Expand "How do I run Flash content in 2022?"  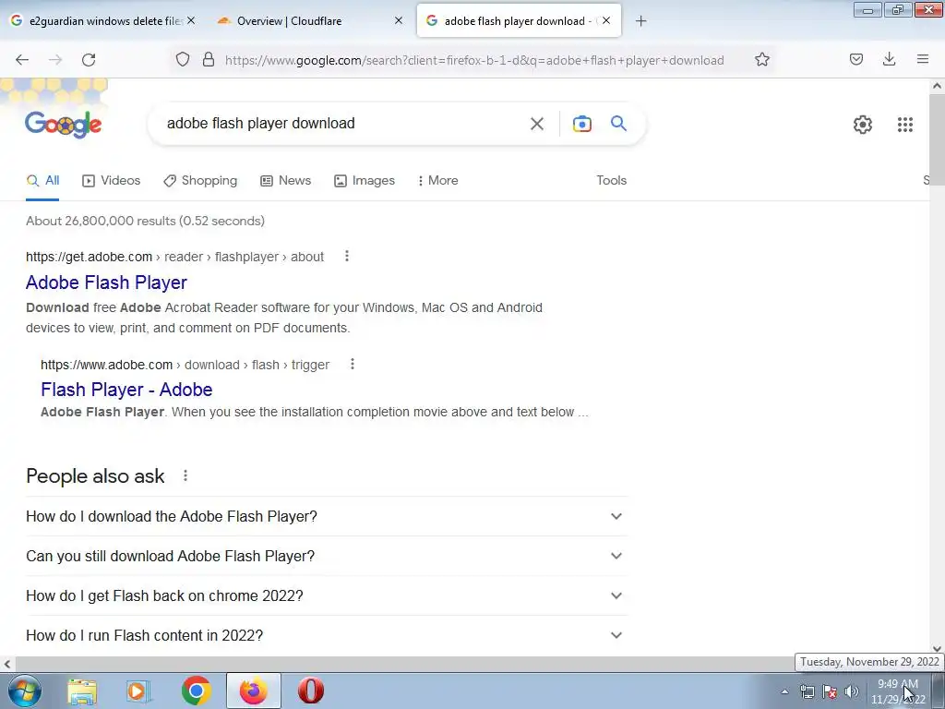pyautogui.click(x=326, y=635)
